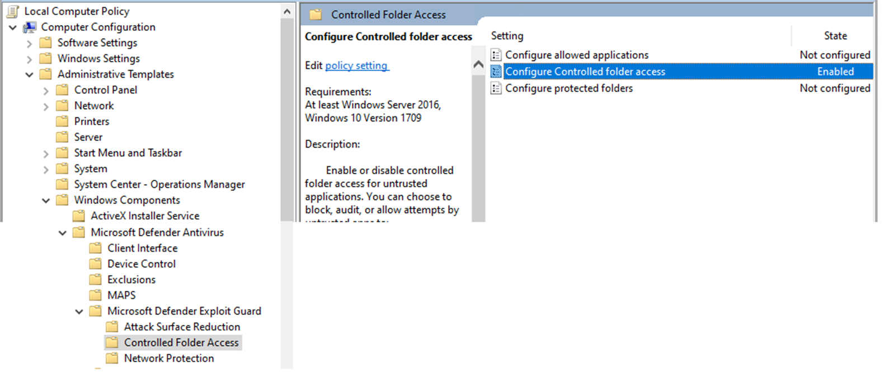Select Controlled Folder Access tree item

(181, 342)
